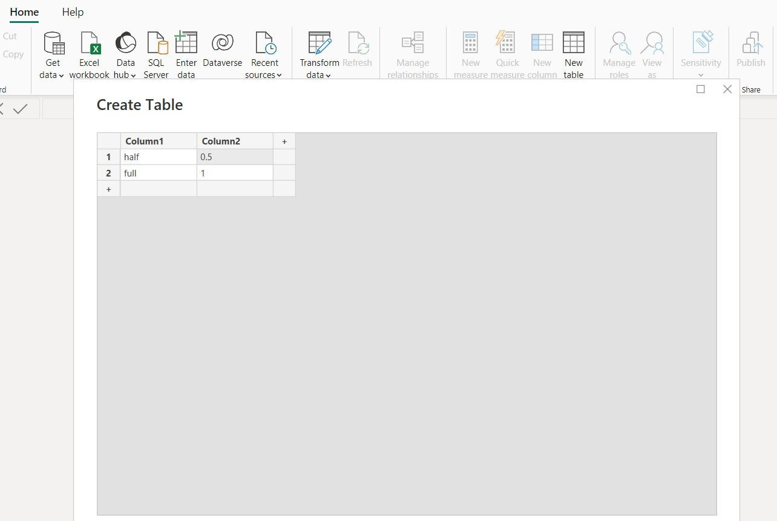Screen dimensions: 777x521
Task: Add a New column
Action: click(542, 54)
